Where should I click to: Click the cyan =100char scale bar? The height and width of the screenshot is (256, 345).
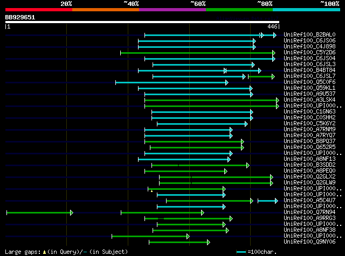pos(241,252)
